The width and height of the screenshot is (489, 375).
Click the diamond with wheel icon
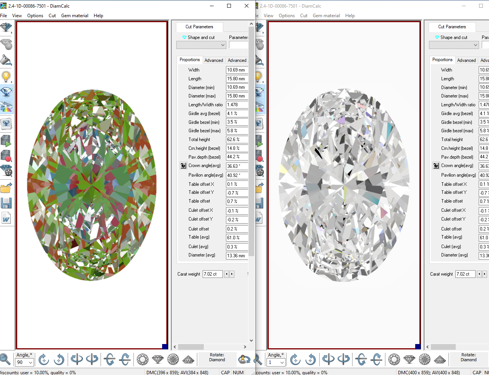[x=6, y=170]
